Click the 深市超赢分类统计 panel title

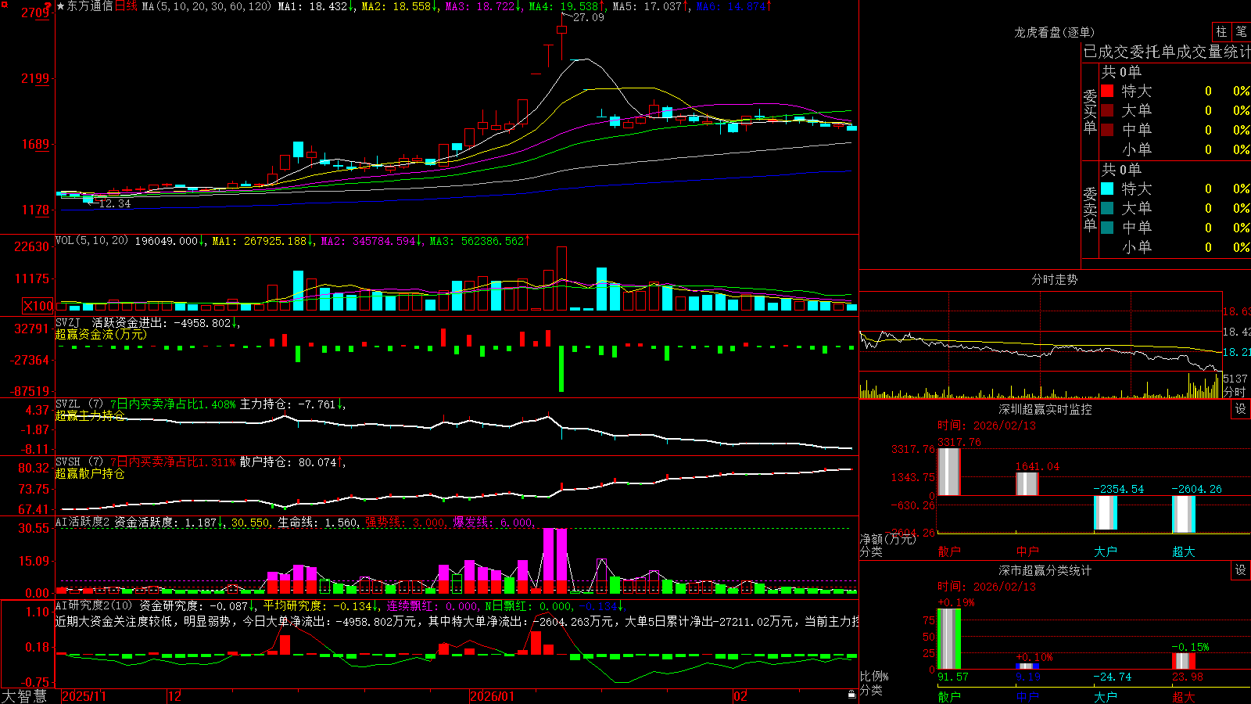1045,570
